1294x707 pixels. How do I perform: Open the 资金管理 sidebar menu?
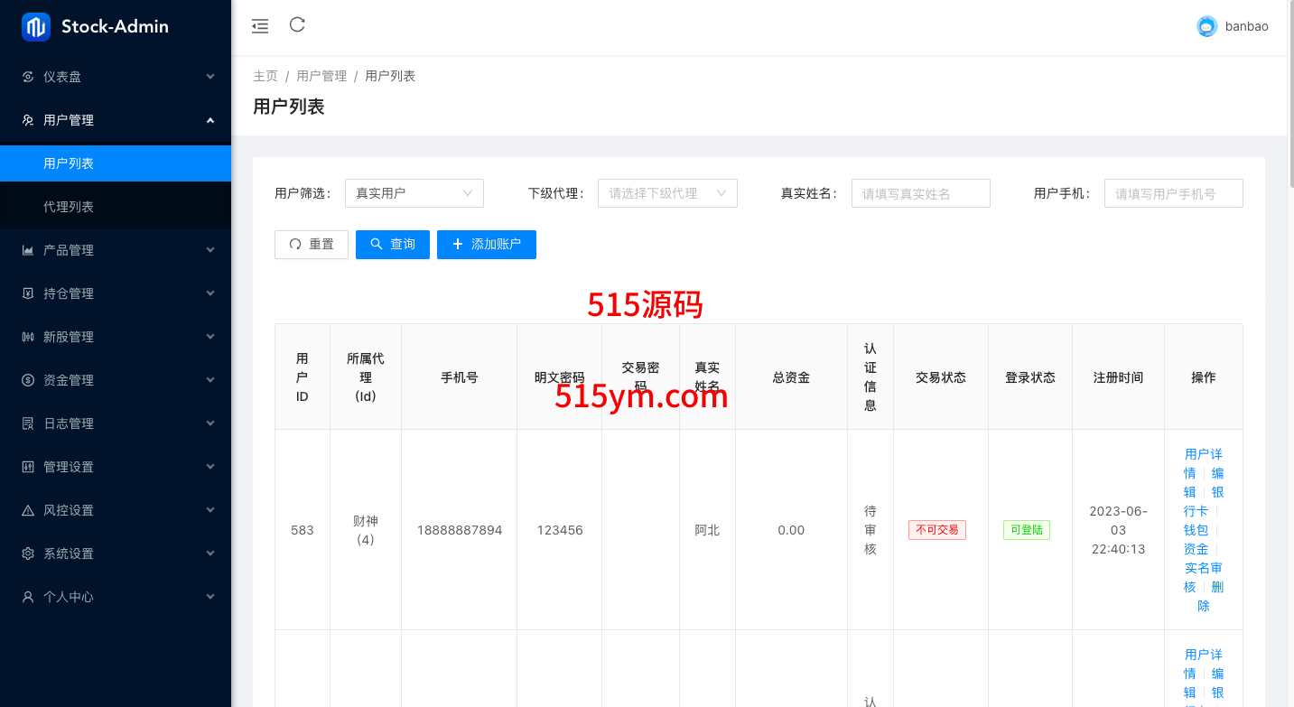[116, 380]
